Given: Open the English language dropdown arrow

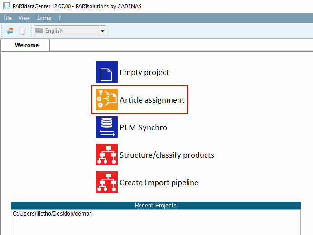Looking at the screenshot, I should click(103, 31).
